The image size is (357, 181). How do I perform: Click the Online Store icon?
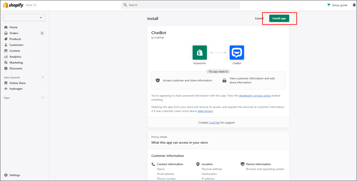click(6, 83)
